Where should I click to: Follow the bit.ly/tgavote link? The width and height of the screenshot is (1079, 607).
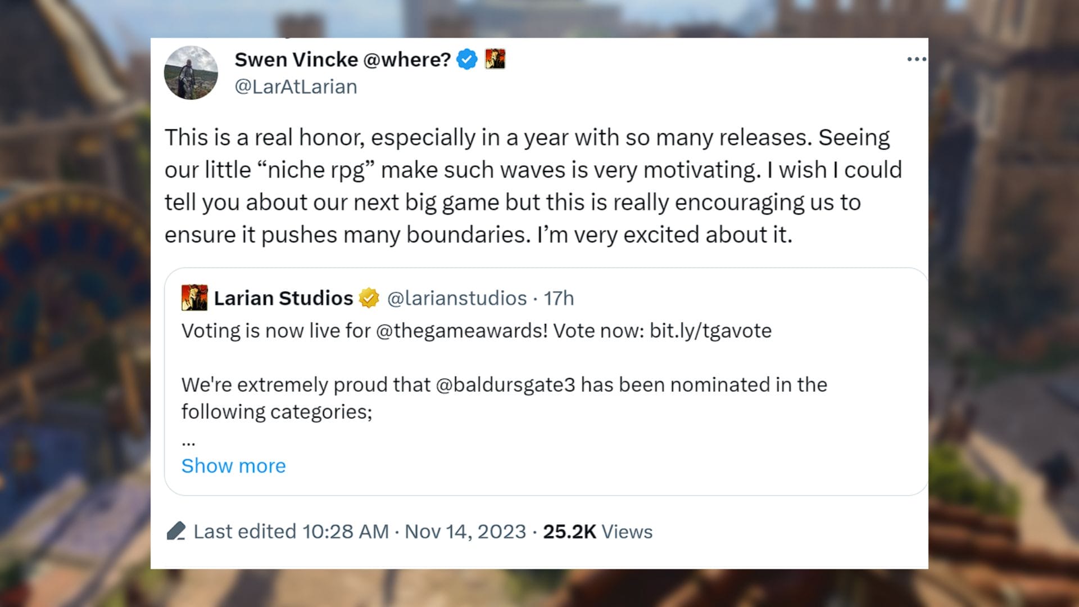coord(710,330)
